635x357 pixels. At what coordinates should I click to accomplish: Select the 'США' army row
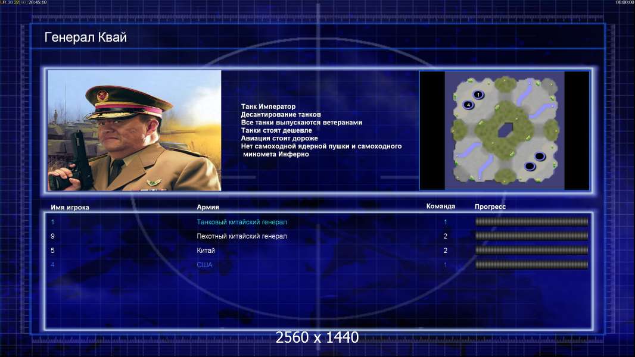(319, 265)
